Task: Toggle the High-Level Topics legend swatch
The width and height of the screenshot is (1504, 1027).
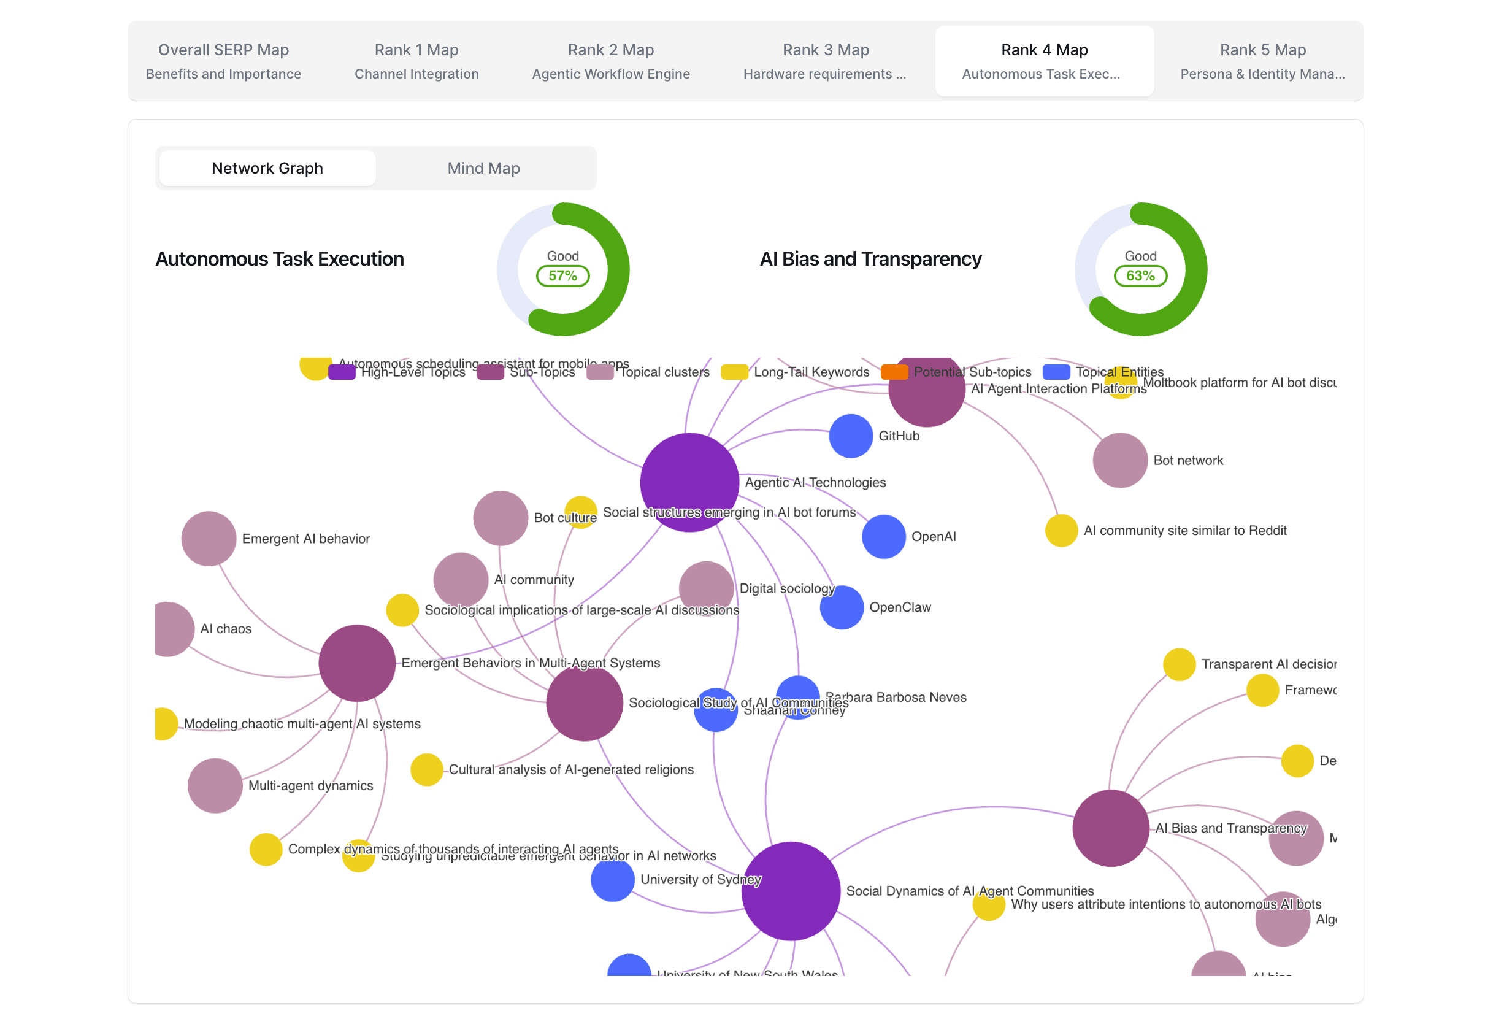Action: pyautogui.click(x=342, y=372)
